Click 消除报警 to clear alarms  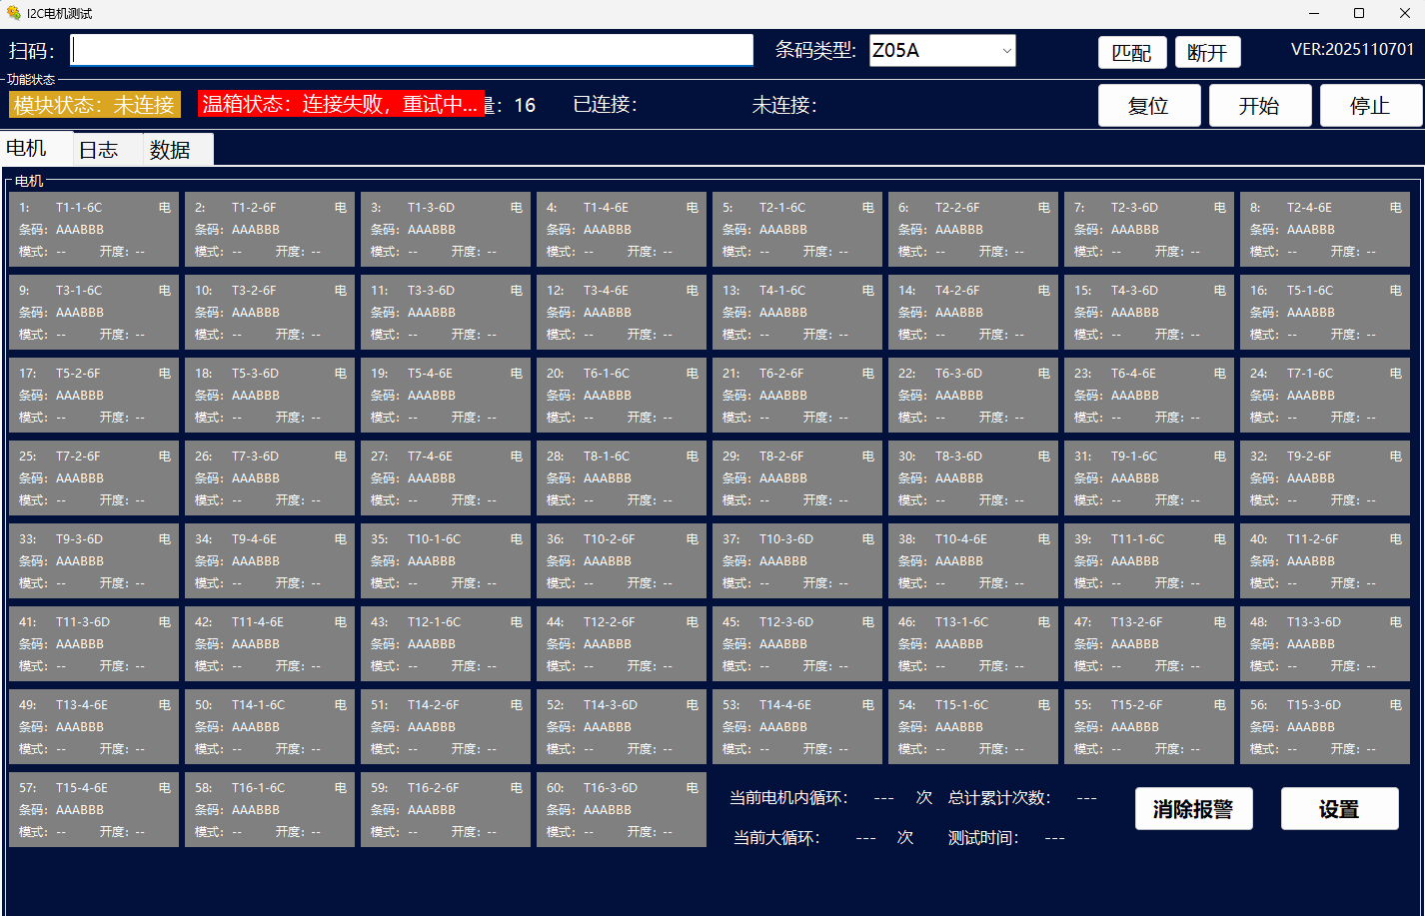click(1193, 809)
